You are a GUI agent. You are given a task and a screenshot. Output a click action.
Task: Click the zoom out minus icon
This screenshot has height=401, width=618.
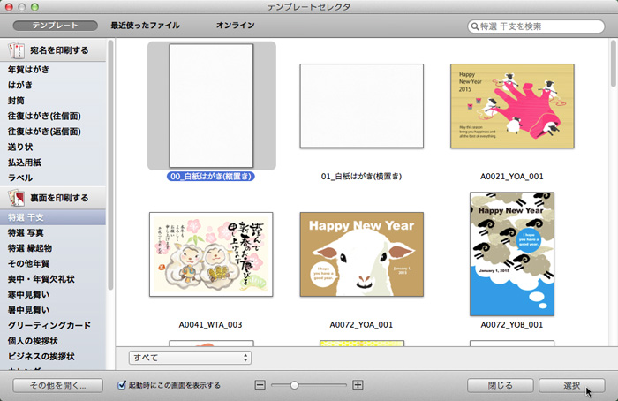coord(260,385)
